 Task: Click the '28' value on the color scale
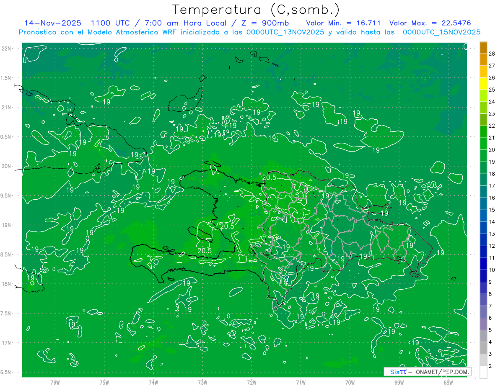pyautogui.click(x=492, y=54)
